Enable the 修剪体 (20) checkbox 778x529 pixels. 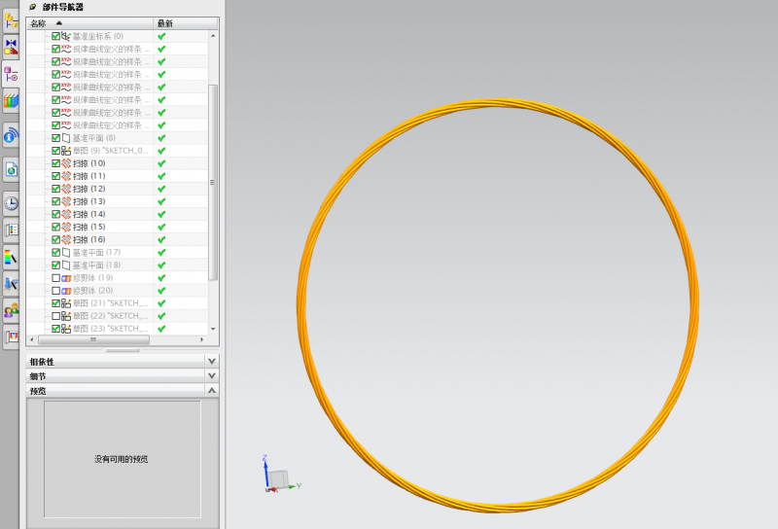click(x=56, y=291)
